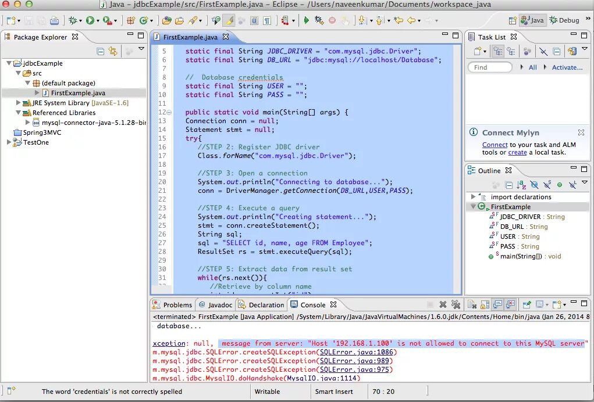Open dropdown next to Run icon
Image resolution: width=594 pixels, height=402 pixels.
[x=98, y=21]
